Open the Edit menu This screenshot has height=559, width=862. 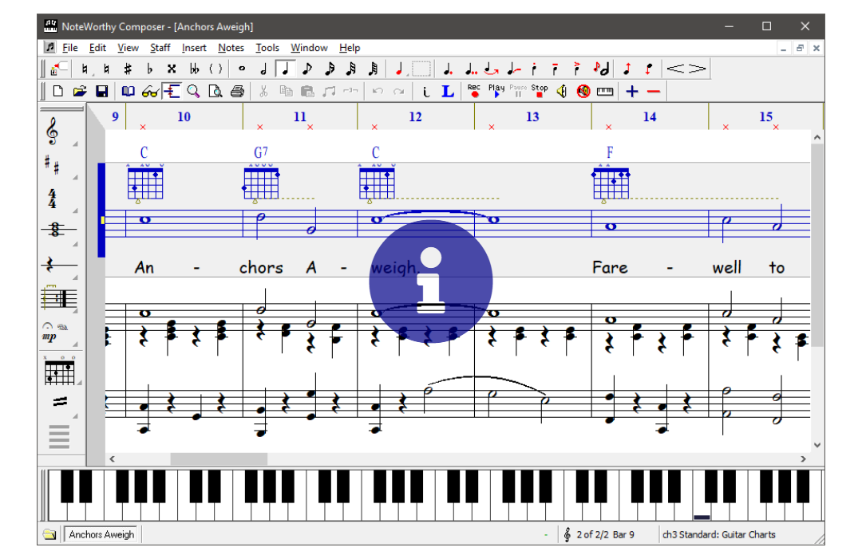(97, 48)
